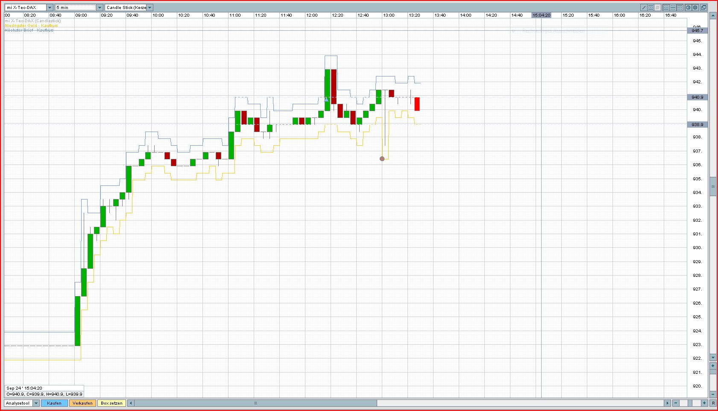Click the OHLC values readout
718x411 pixels.
click(44, 394)
